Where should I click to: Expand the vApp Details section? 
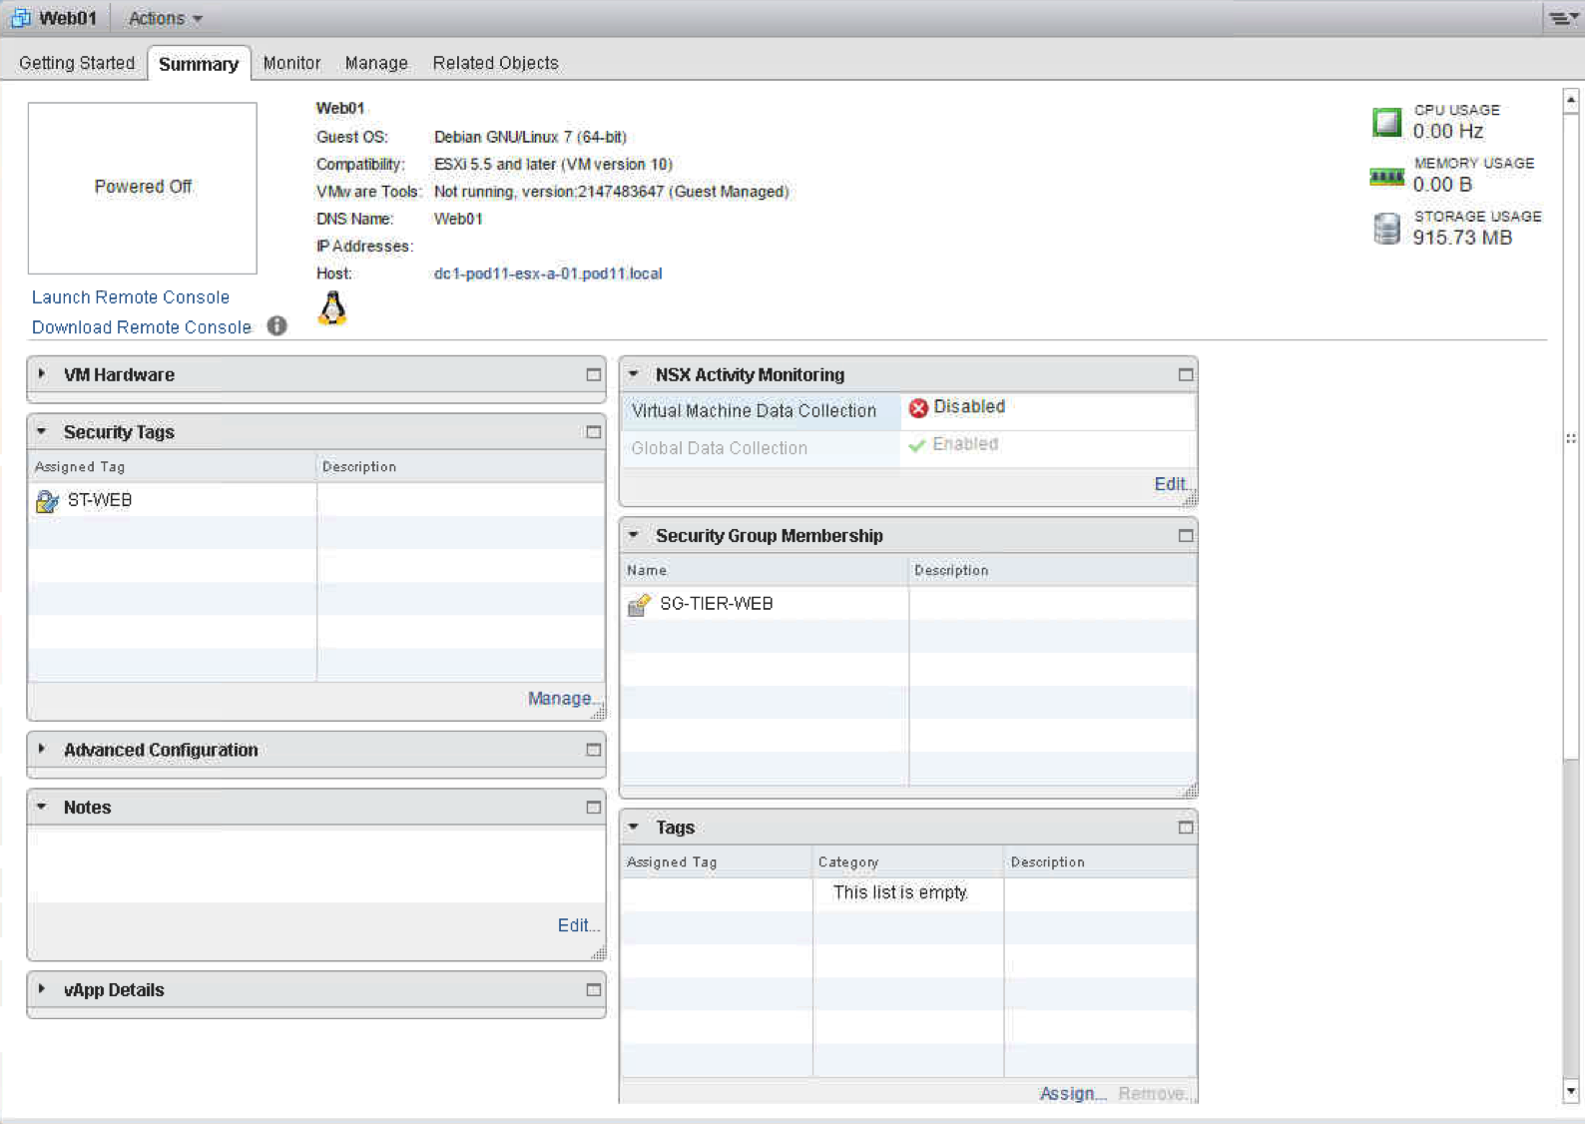(x=42, y=989)
